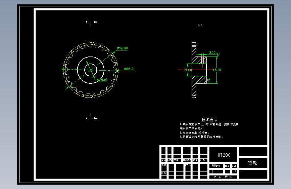Select the hatched A-A cross-section profile
This screenshot has height=189, width=291.
[199, 70]
